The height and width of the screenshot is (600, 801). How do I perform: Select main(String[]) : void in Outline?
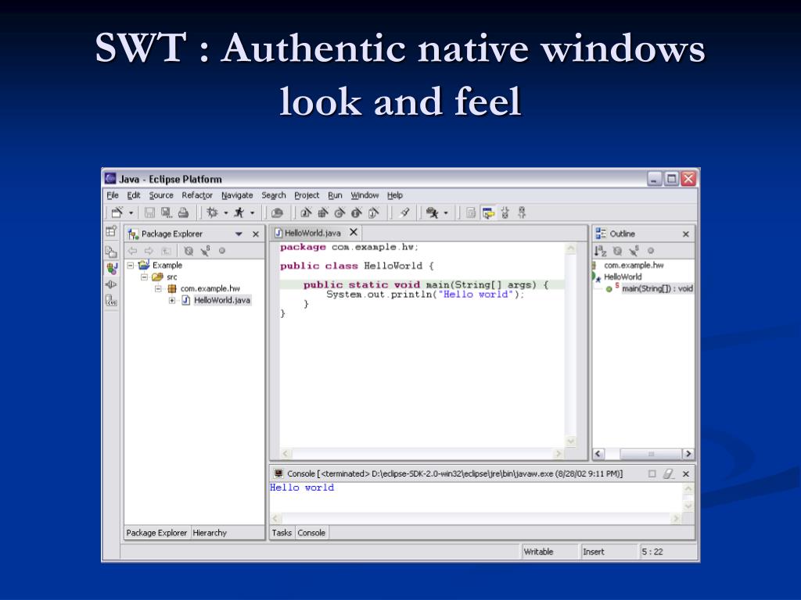click(x=657, y=289)
